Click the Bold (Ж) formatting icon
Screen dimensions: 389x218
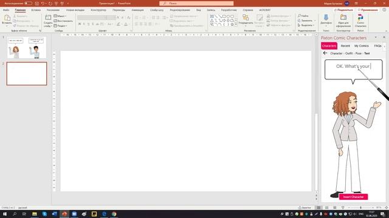point(80,24)
